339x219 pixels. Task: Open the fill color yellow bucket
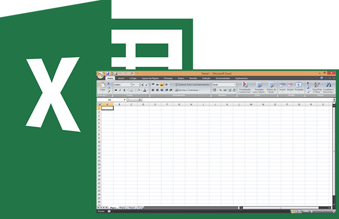pos(138,90)
